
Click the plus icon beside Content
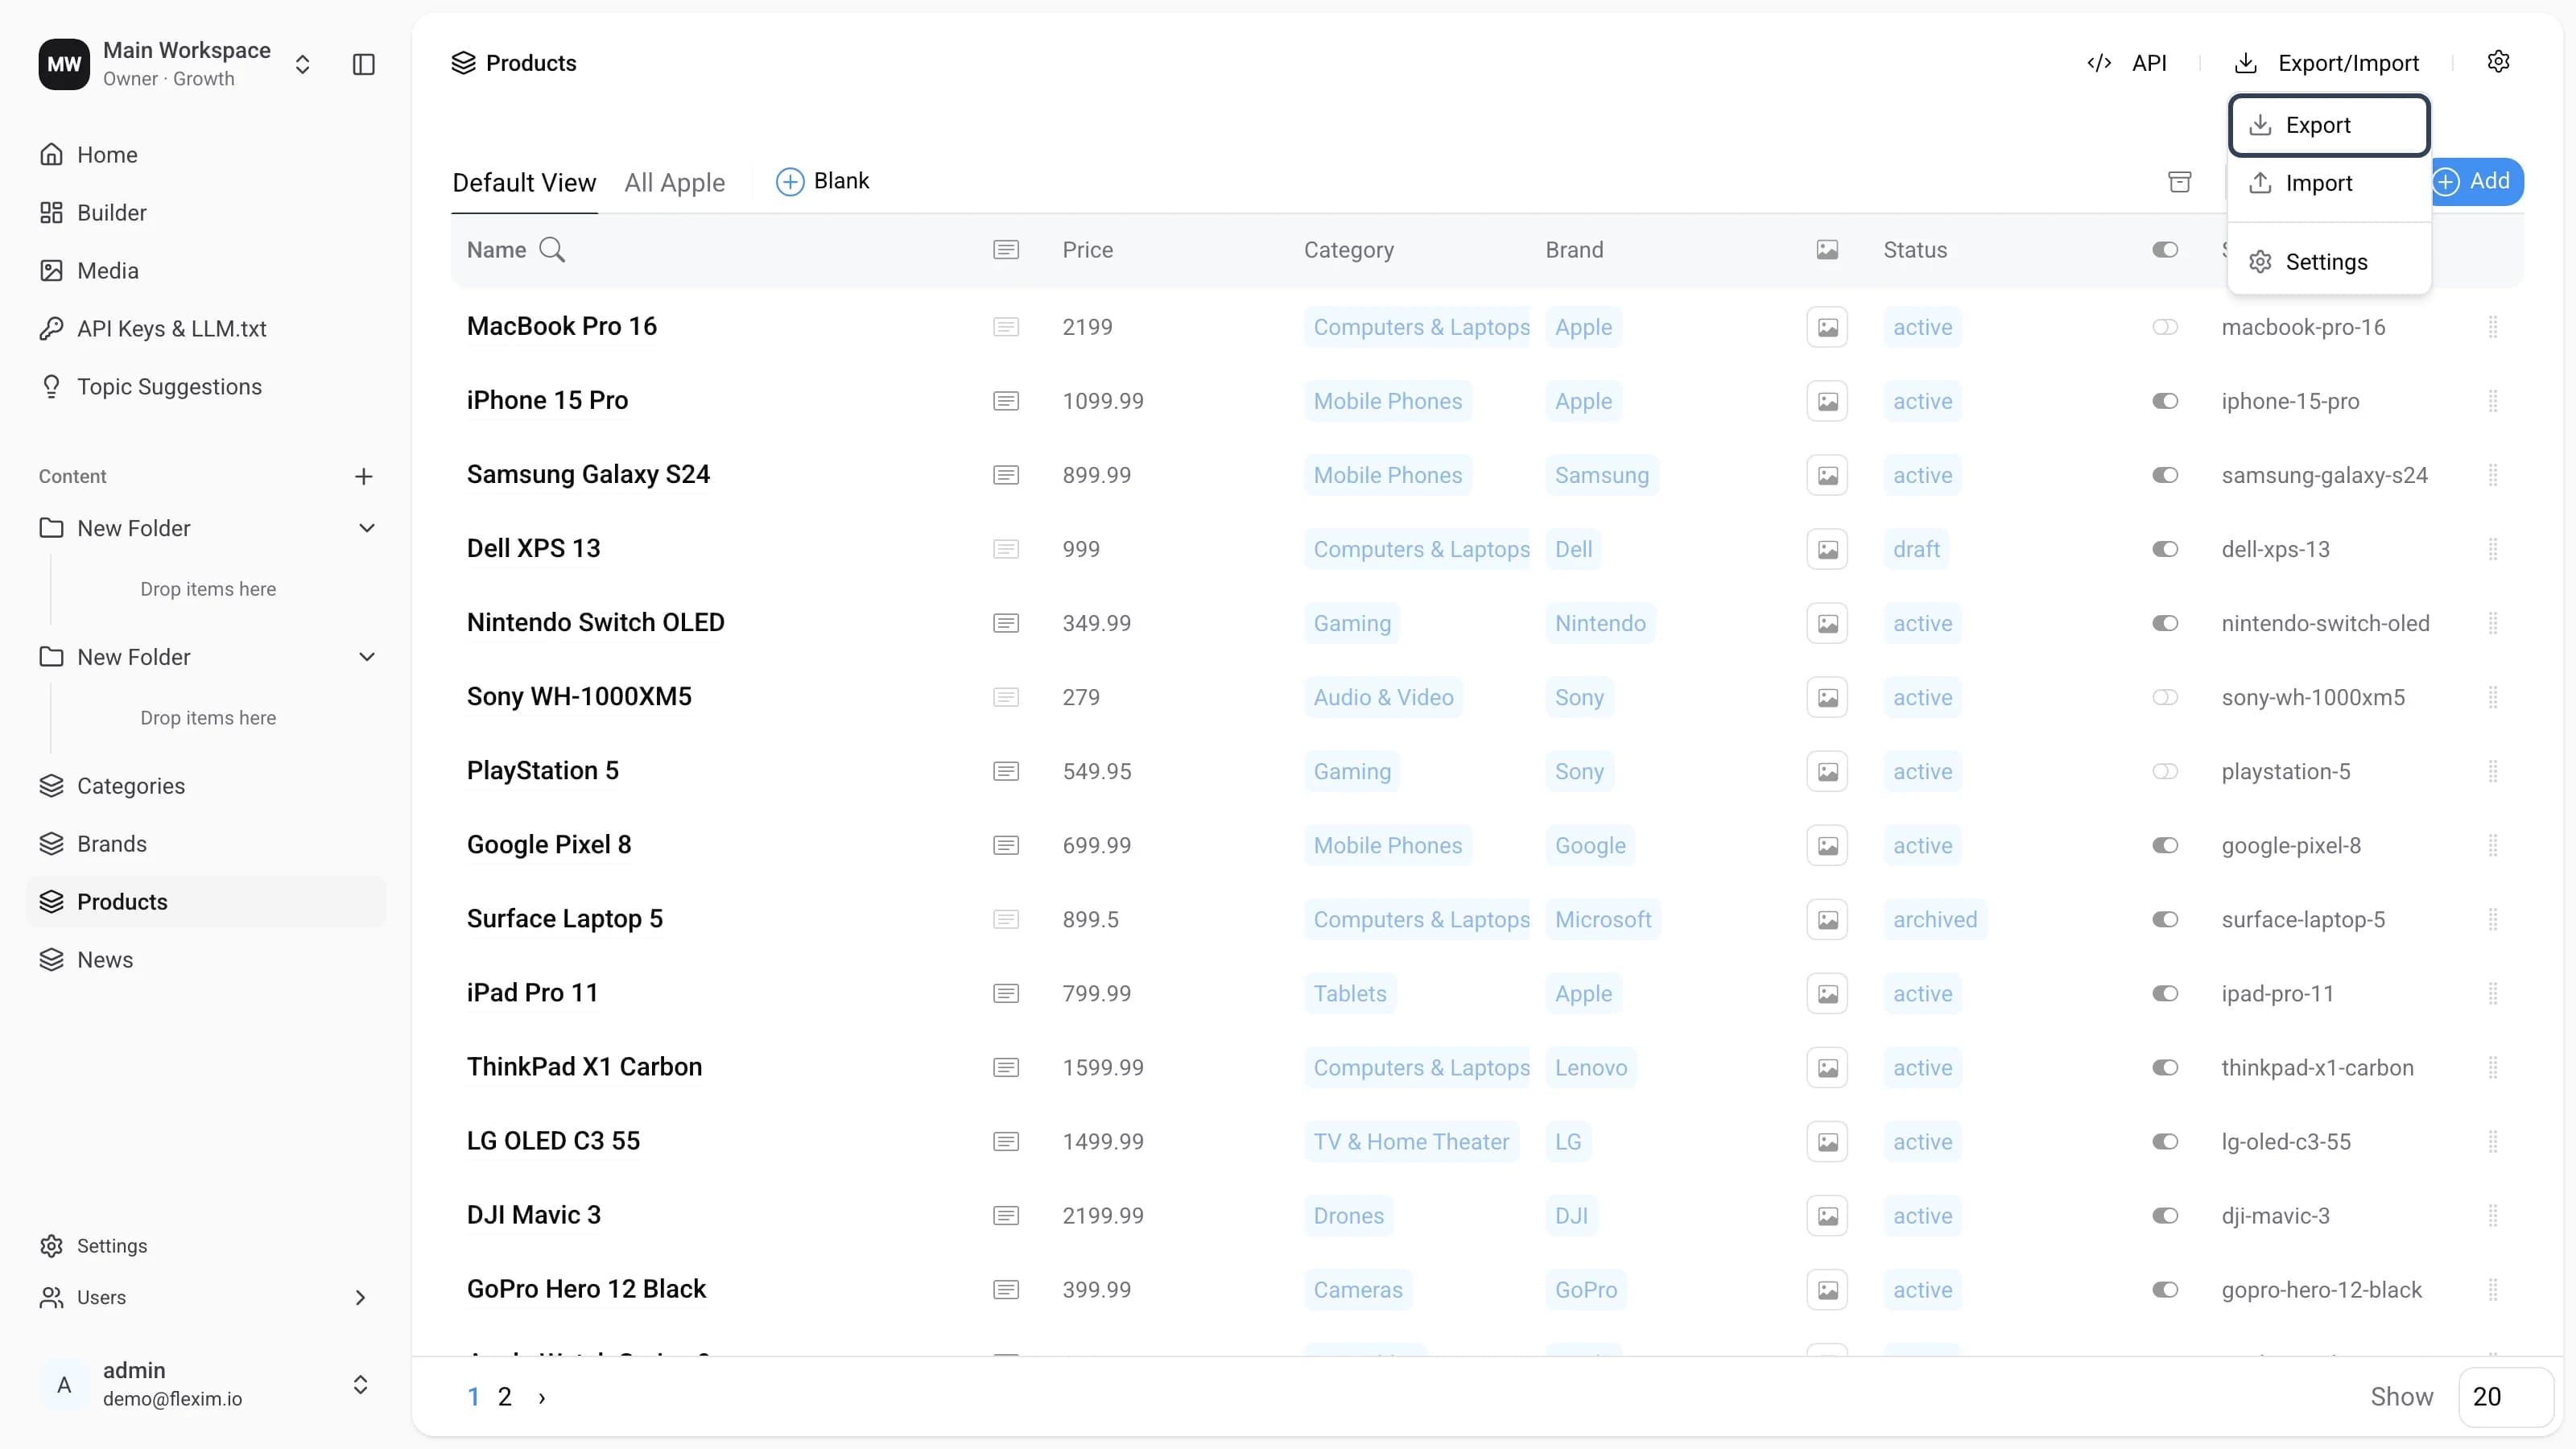point(364,476)
